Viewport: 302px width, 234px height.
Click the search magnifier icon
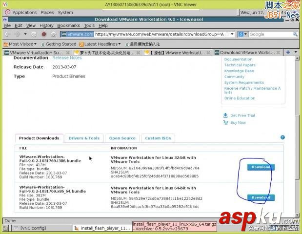295,34
